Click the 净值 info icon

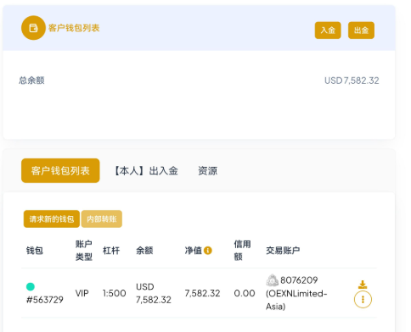click(x=208, y=251)
